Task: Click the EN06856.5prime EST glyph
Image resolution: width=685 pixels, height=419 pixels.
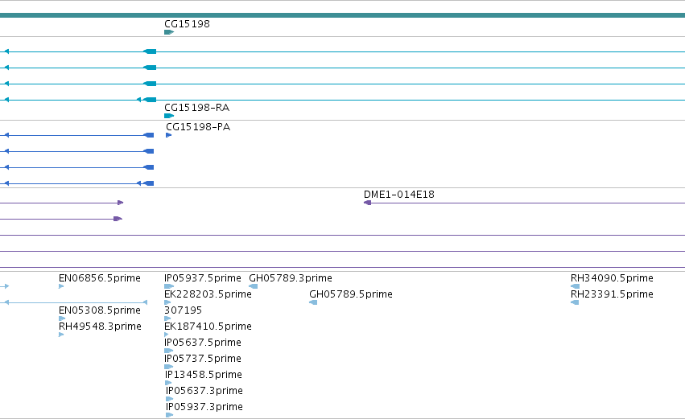Action: coord(61,287)
